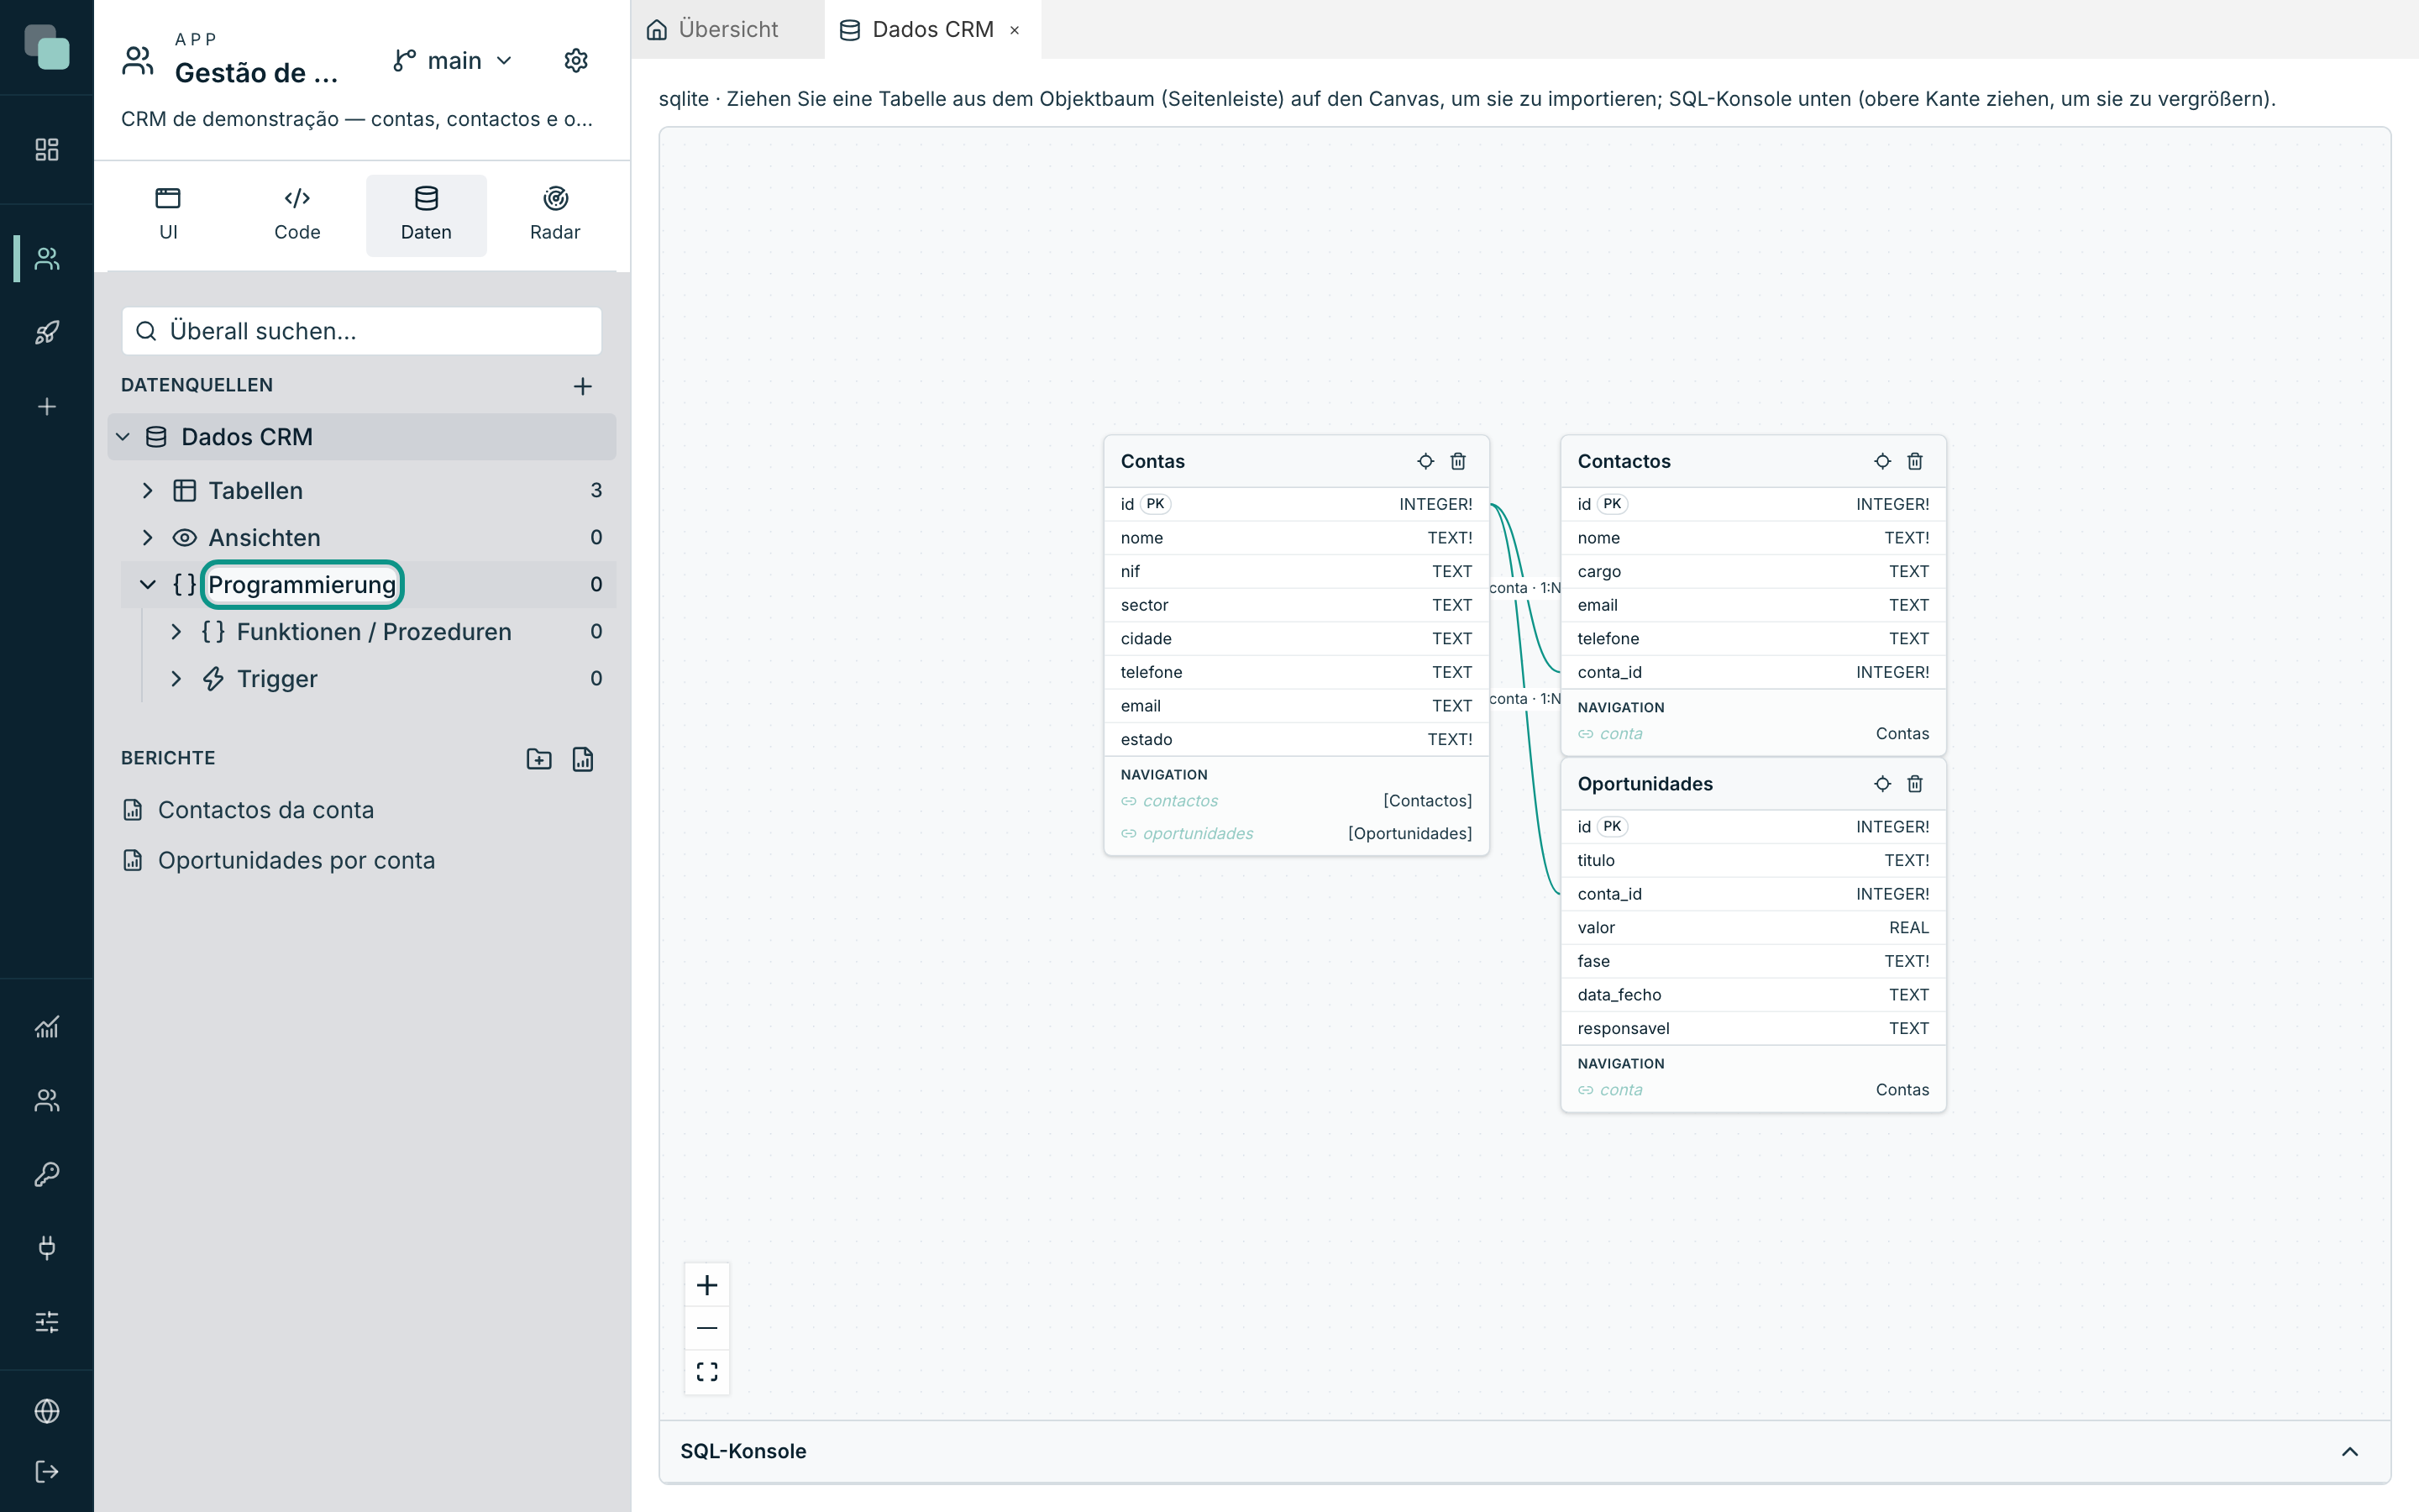Close the Dados CRM tab
Viewport: 2419px width, 1512px height.
tap(1015, 30)
